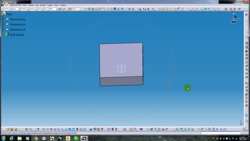Open the line thickness dropdown

pos(25,9)
